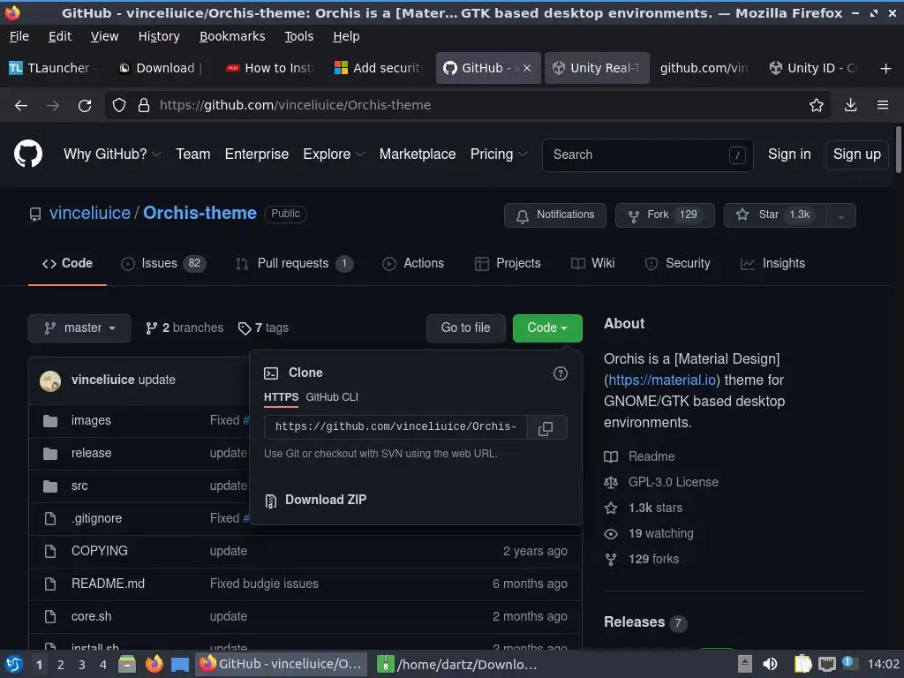904x678 pixels.
Task: Launch Firefox from the taskbar launcher icon
Action: pyautogui.click(x=154, y=664)
